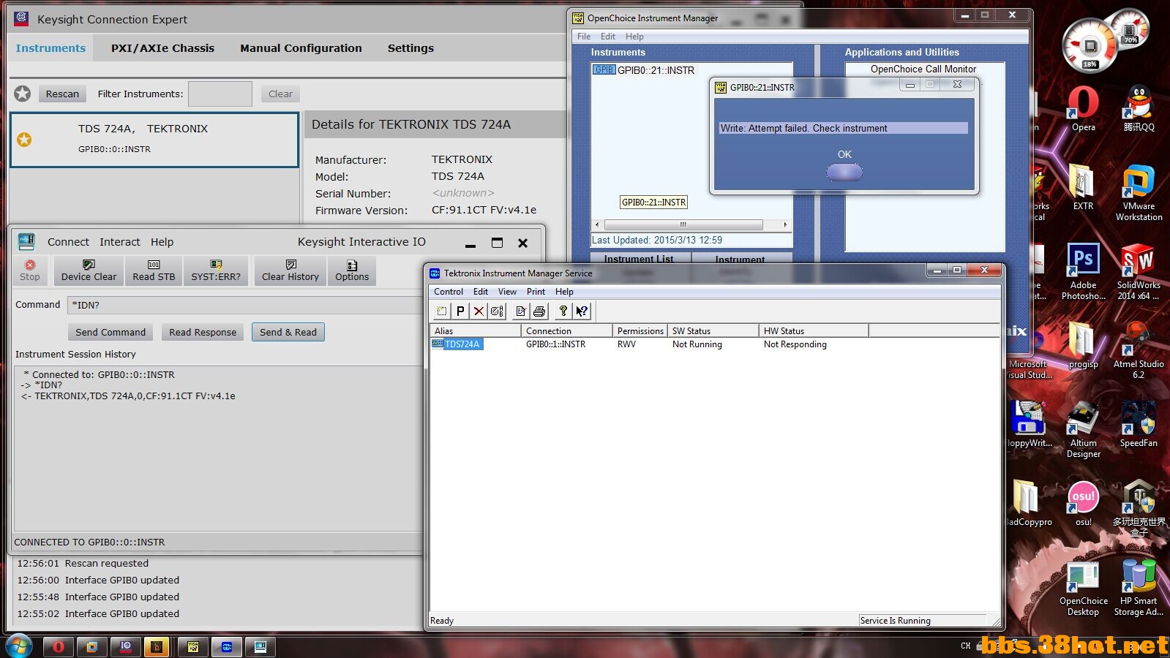Image resolution: width=1170 pixels, height=658 pixels.
Task: Click TDS724A alias instrument icon in Tektronix list
Action: coord(438,344)
